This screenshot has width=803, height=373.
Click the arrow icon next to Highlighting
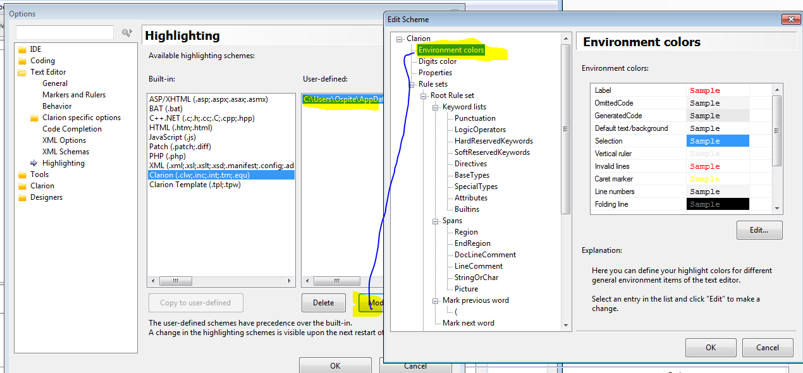(x=34, y=163)
